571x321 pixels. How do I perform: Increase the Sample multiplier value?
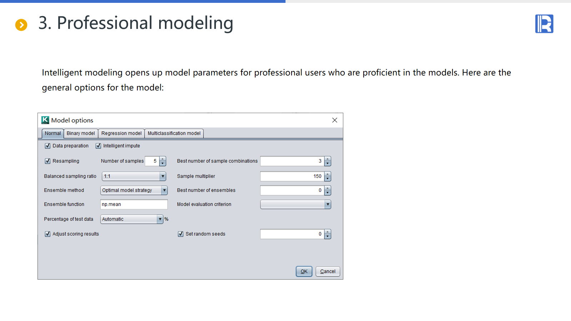pyautogui.click(x=328, y=174)
